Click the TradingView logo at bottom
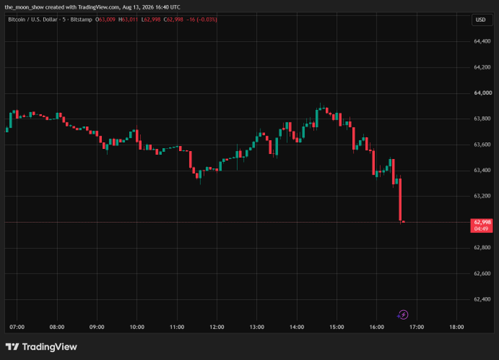The height and width of the screenshot is (360, 499). click(x=41, y=347)
